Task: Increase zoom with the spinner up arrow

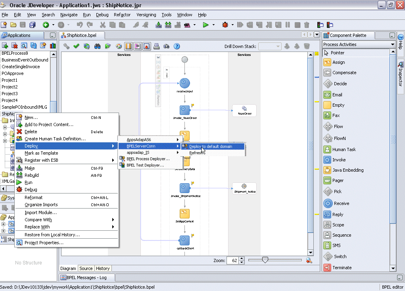Action: 242,258
